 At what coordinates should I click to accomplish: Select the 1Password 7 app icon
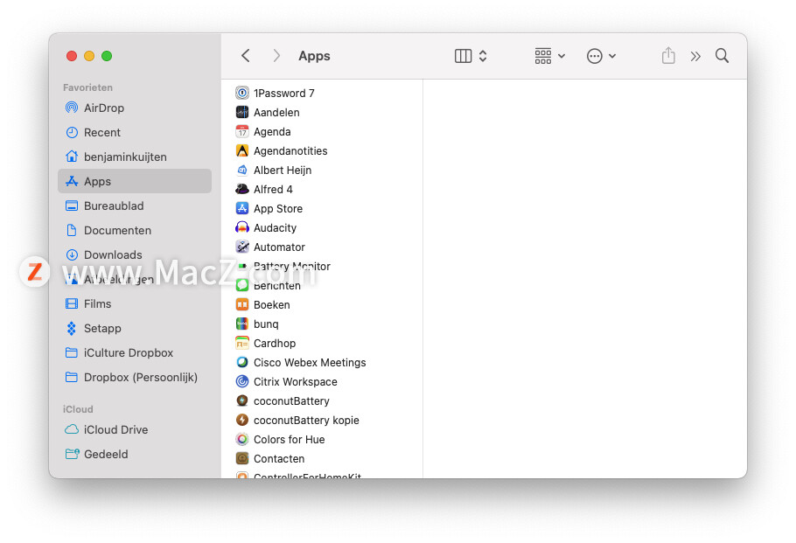(242, 93)
